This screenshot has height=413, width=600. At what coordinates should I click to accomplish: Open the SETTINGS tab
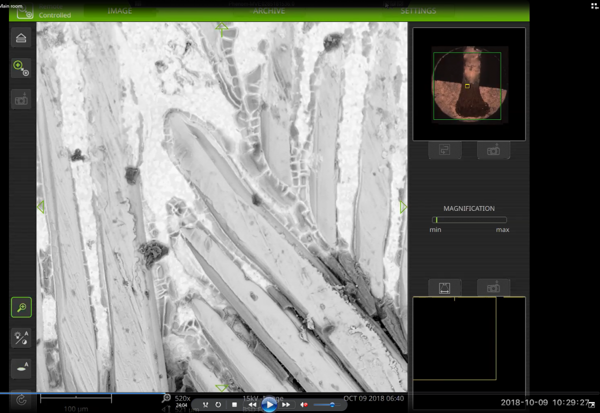click(418, 10)
